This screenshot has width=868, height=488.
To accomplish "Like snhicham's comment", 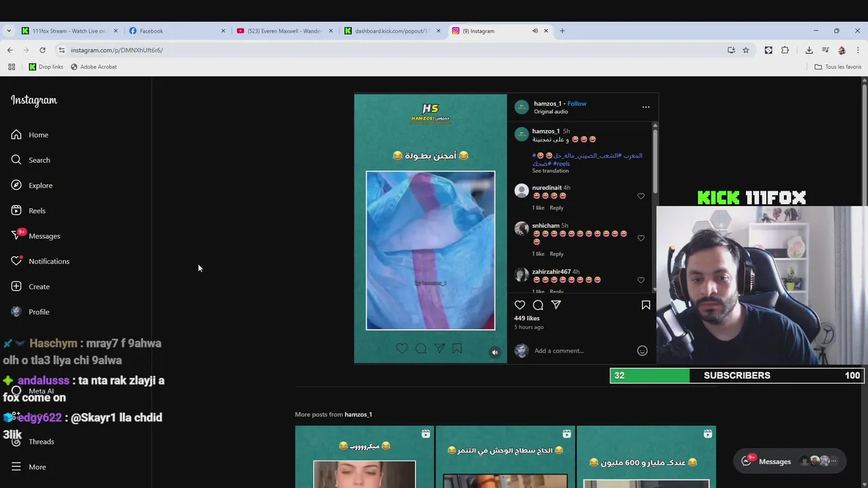I will (641, 238).
